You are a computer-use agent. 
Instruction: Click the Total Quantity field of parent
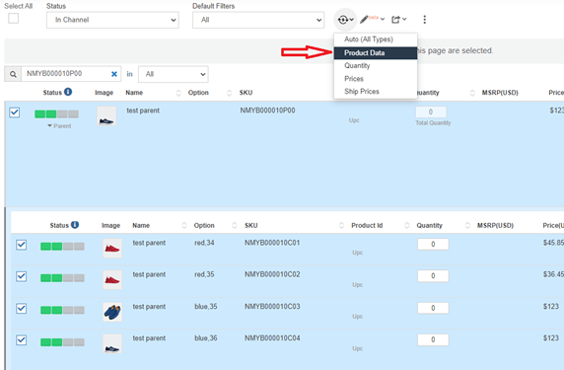(x=431, y=111)
